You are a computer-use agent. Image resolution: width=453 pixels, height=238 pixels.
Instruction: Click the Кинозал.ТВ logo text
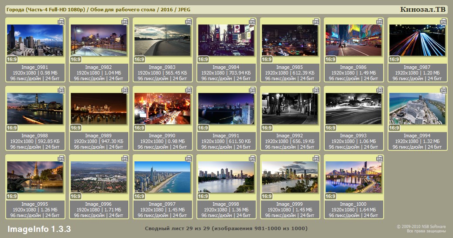423,10
